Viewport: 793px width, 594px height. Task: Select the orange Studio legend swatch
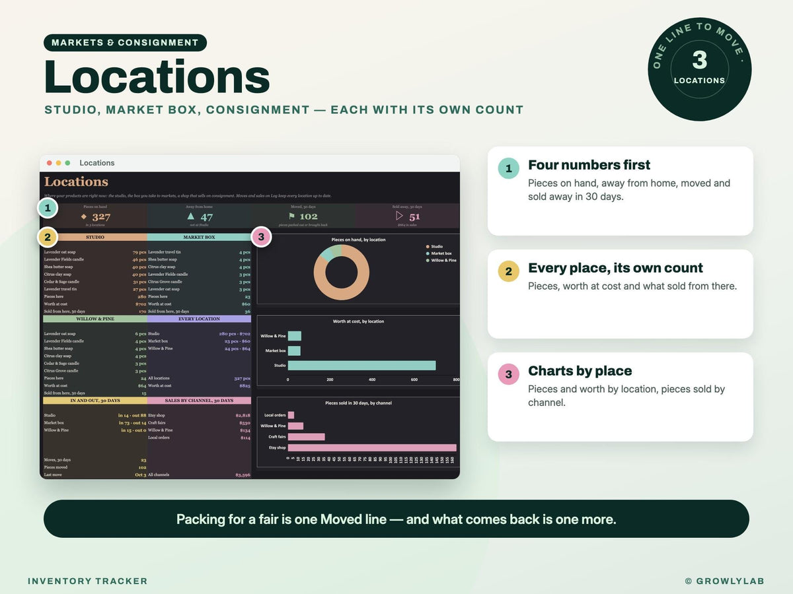428,246
